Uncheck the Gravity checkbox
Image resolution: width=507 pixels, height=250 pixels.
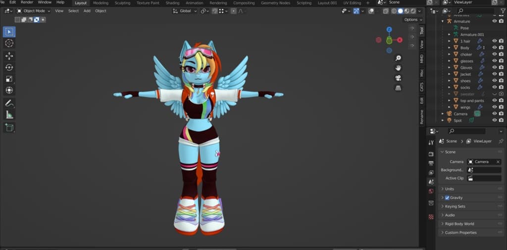[447, 198]
